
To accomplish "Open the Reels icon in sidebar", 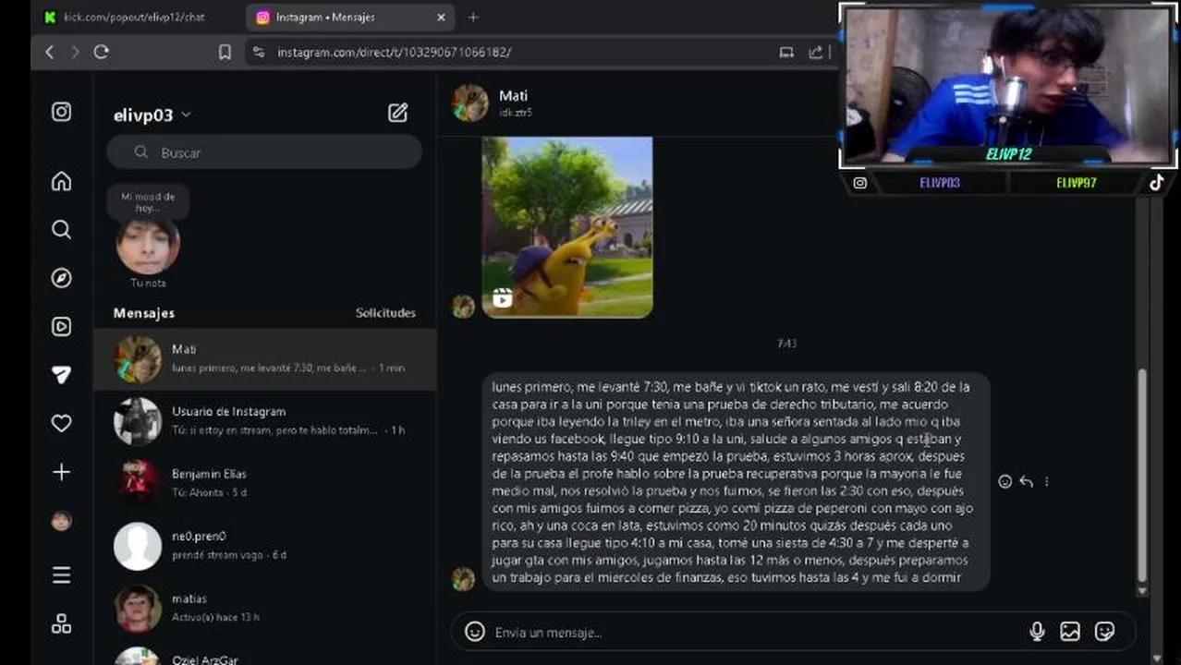I will pos(61,326).
